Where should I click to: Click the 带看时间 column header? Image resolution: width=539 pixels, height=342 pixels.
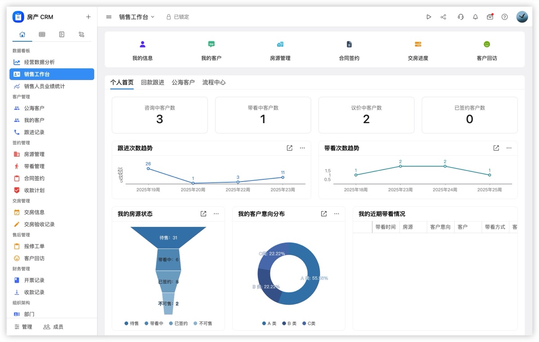[x=385, y=227]
